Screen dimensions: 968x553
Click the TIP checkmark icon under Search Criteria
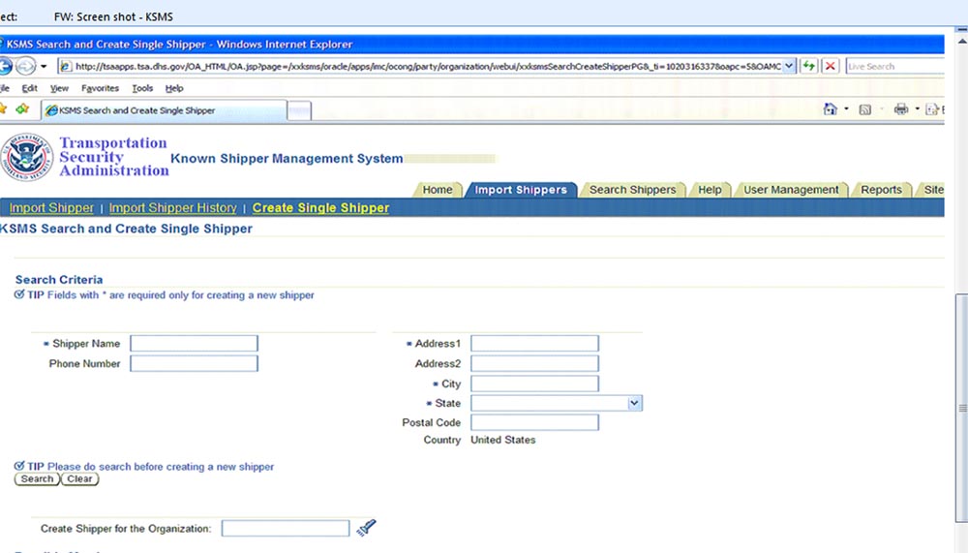click(x=19, y=294)
